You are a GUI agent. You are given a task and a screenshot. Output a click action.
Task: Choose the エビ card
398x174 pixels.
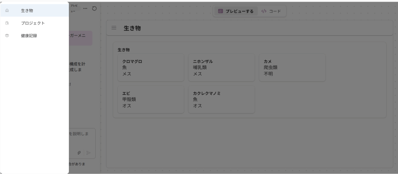150,99
